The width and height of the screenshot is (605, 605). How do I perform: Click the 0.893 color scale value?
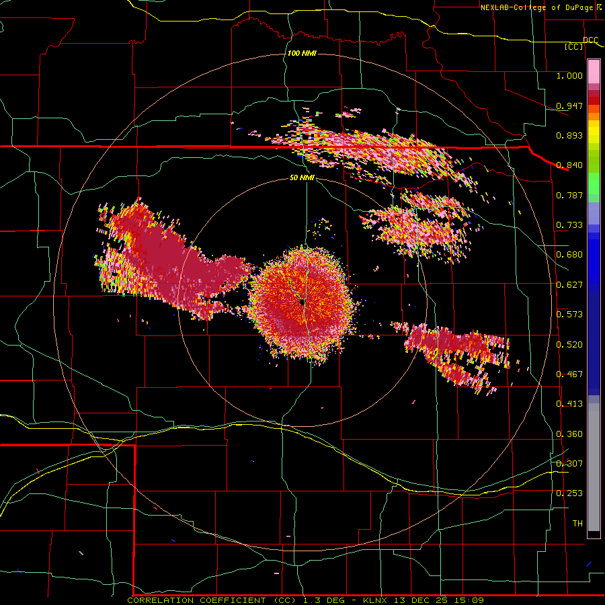pyautogui.click(x=569, y=135)
